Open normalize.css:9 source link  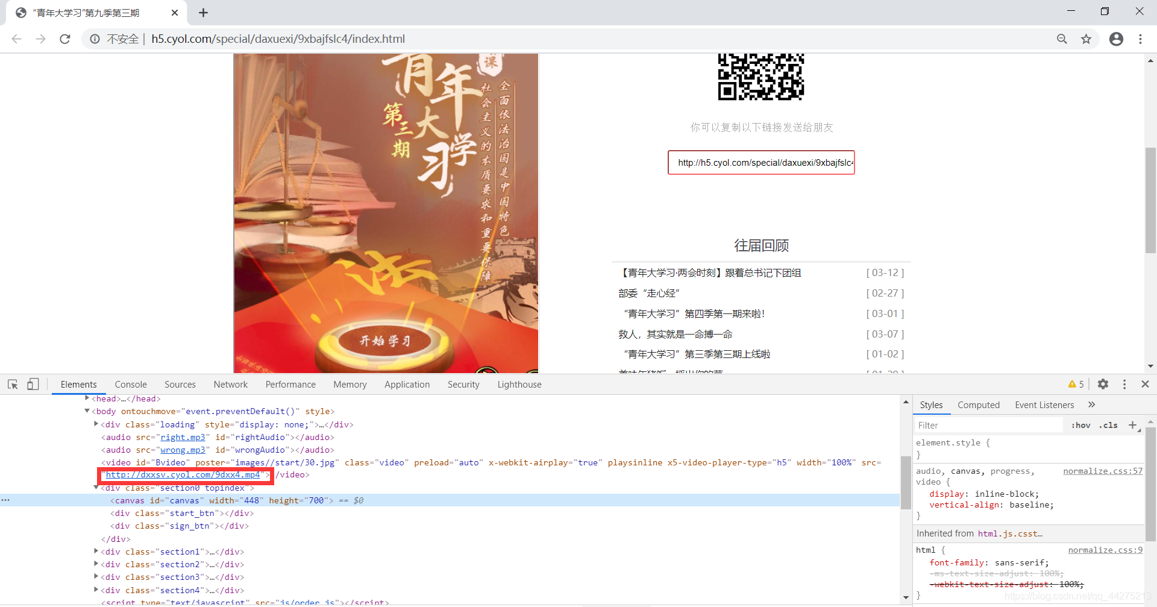click(x=1105, y=550)
